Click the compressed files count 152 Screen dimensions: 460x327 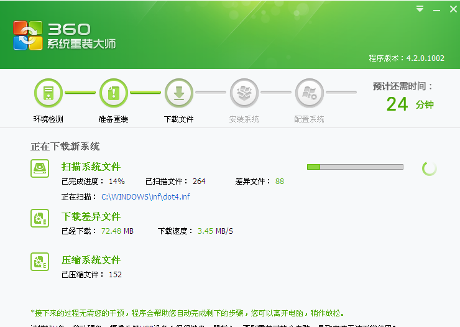[115, 275]
